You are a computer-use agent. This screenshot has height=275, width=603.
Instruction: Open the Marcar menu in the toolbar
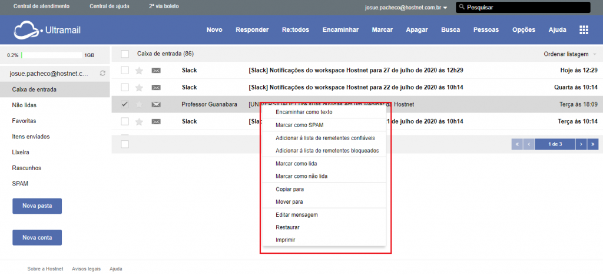[382, 30]
